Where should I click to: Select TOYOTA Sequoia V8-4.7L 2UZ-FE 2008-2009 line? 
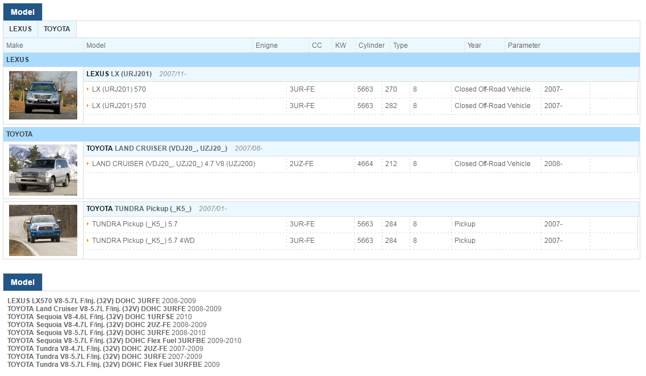(107, 325)
